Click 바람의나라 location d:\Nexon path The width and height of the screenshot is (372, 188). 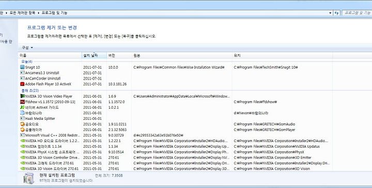point(251,113)
